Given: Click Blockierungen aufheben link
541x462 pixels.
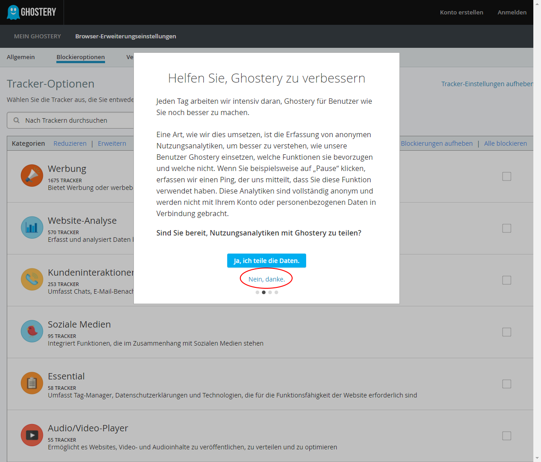Looking at the screenshot, I should (x=437, y=143).
